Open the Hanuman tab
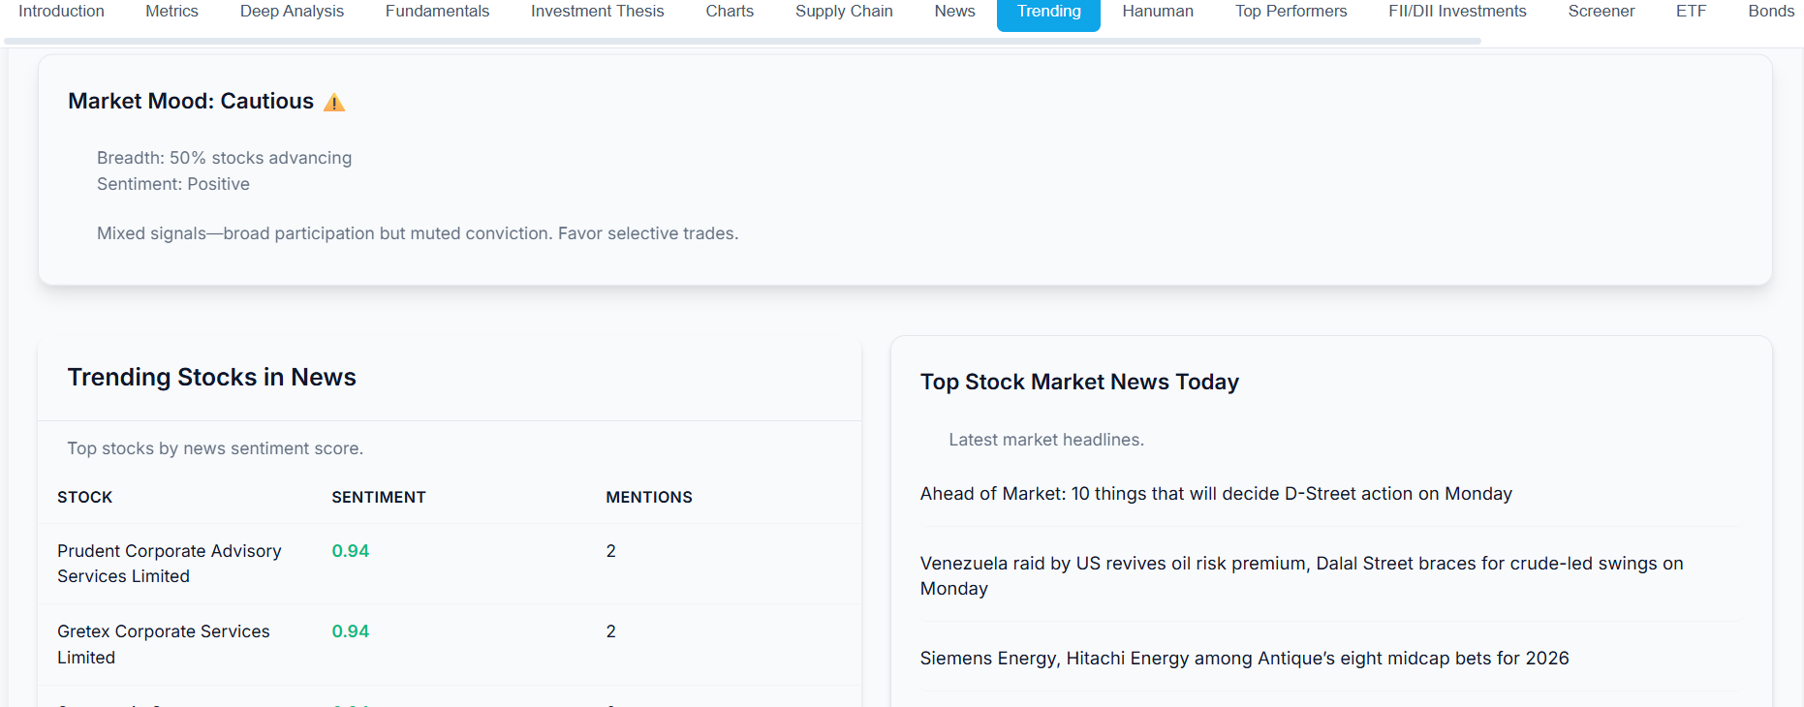1804x707 pixels. point(1157,12)
